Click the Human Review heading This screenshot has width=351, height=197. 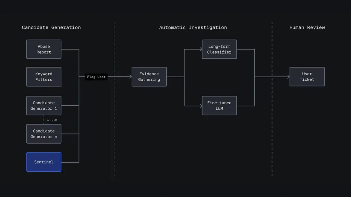307,27
